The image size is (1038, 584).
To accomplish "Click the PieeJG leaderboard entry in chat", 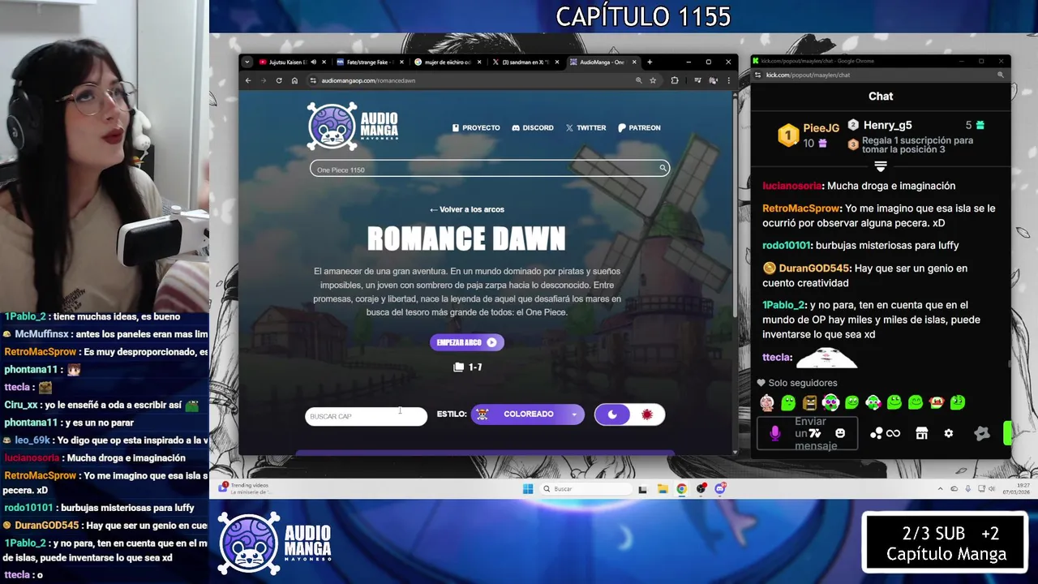I will pos(809,135).
